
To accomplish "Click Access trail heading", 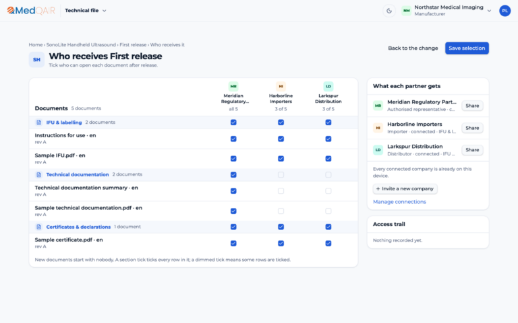I will click(388, 224).
